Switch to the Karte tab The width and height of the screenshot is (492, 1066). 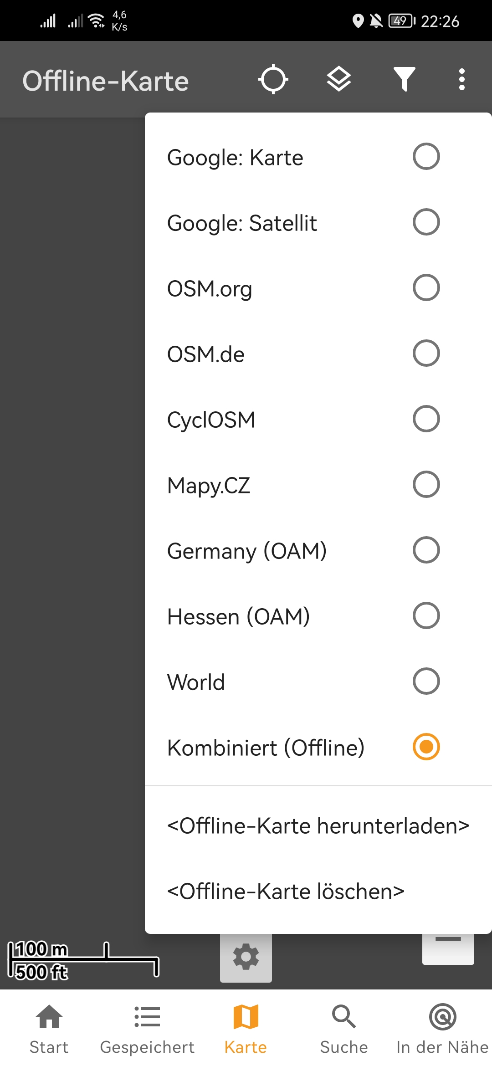tap(245, 1016)
